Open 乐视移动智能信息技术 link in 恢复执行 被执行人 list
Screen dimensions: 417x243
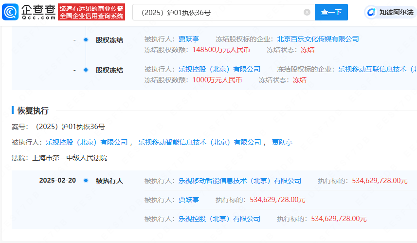click(x=199, y=142)
